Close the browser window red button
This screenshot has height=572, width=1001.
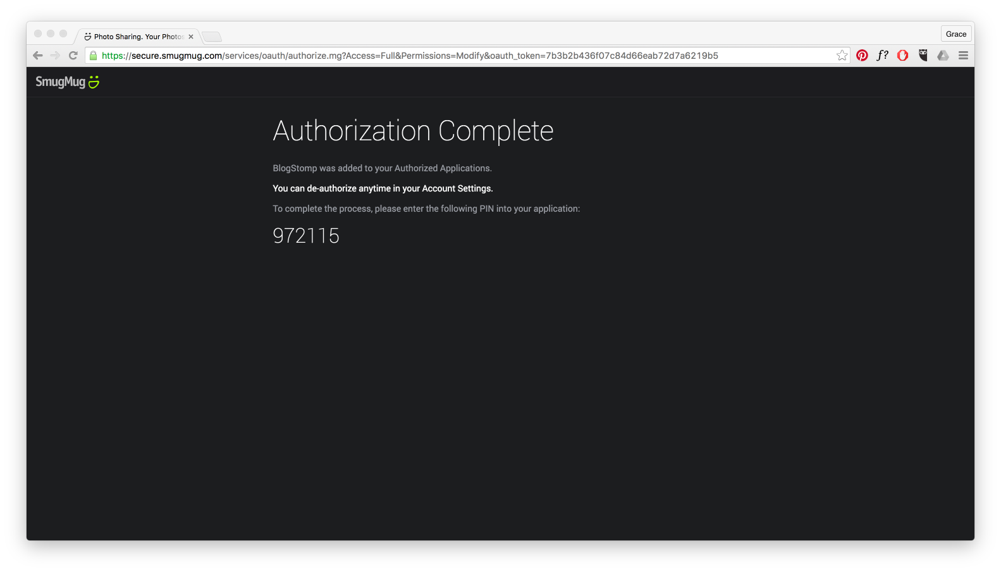pos(38,33)
